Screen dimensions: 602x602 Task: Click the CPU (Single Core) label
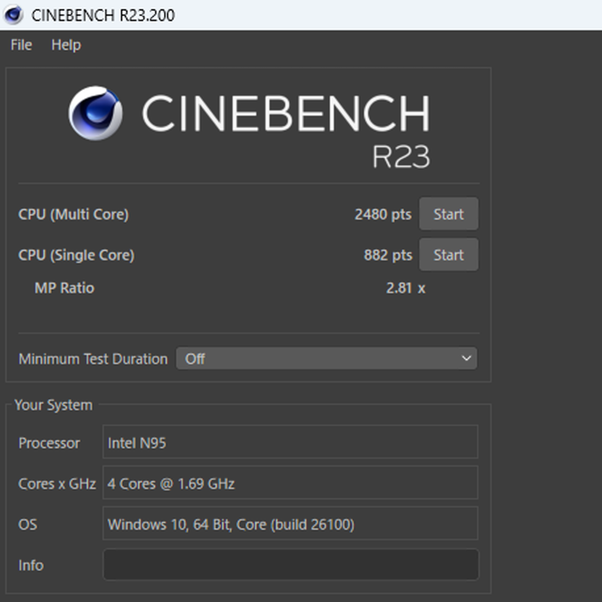tap(76, 255)
